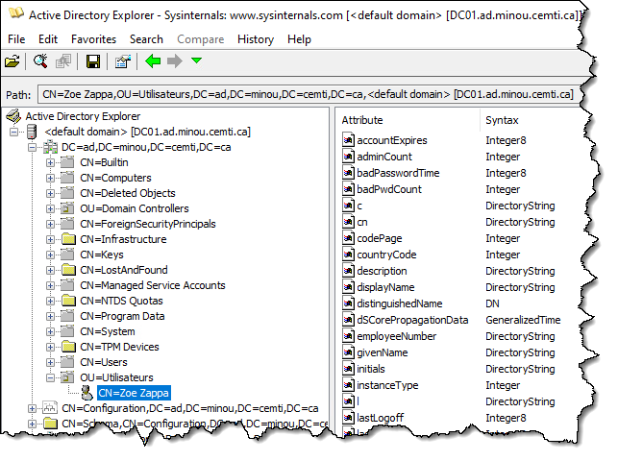Sort by the Syntax column header
This screenshot has height=461, width=618.
point(502,120)
